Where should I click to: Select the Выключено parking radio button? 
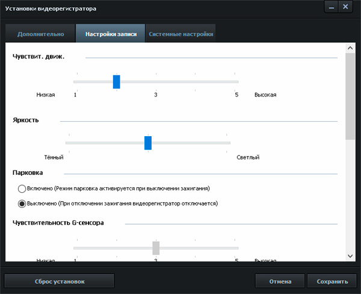click(x=22, y=204)
